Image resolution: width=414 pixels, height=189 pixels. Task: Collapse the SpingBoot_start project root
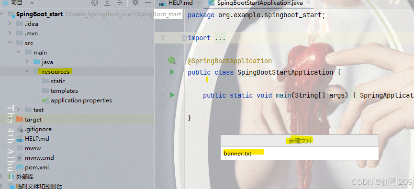[2, 14]
